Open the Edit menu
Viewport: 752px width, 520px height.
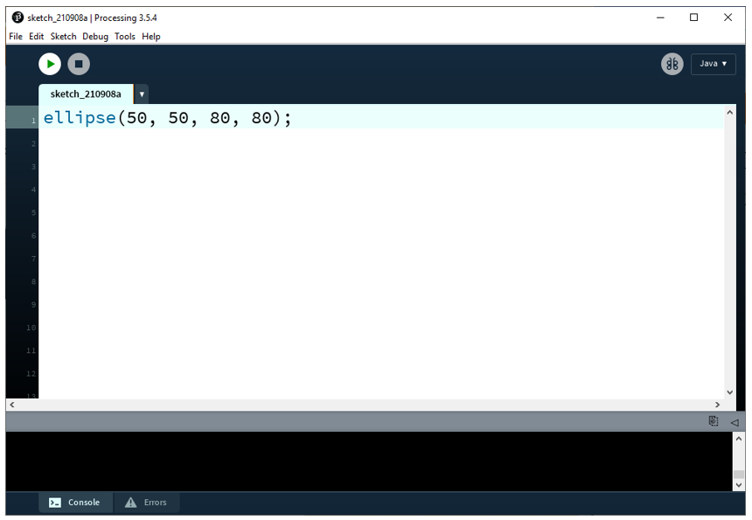37,37
